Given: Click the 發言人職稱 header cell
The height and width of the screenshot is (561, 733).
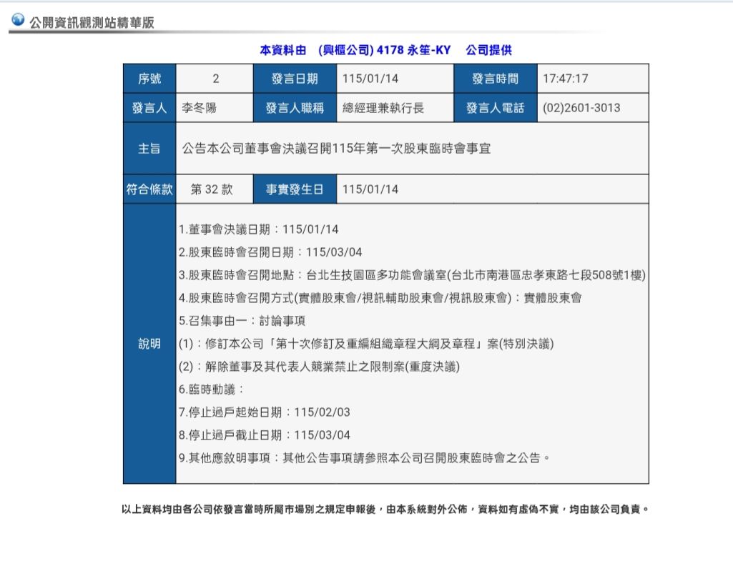Looking at the screenshot, I should [x=295, y=108].
